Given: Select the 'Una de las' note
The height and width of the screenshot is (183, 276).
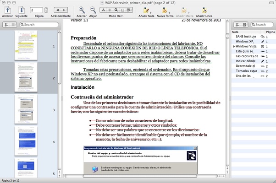Looking at the screenshot, I should point(254,76).
